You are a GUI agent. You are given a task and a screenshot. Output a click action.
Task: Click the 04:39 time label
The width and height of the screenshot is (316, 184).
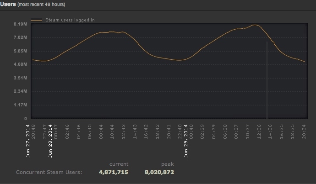213,131
